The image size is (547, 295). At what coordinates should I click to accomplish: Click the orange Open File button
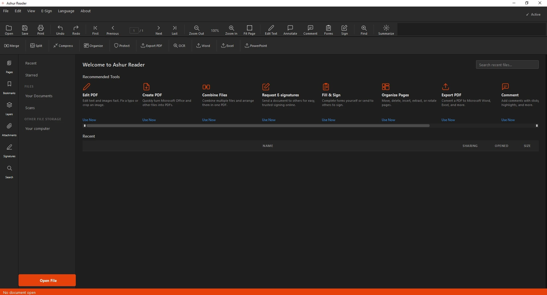[x=47, y=281]
